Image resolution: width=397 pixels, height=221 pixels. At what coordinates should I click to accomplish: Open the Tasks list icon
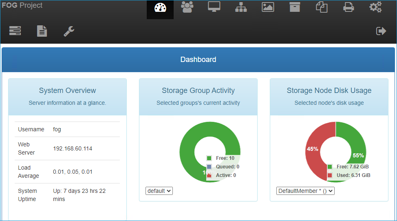15,31
